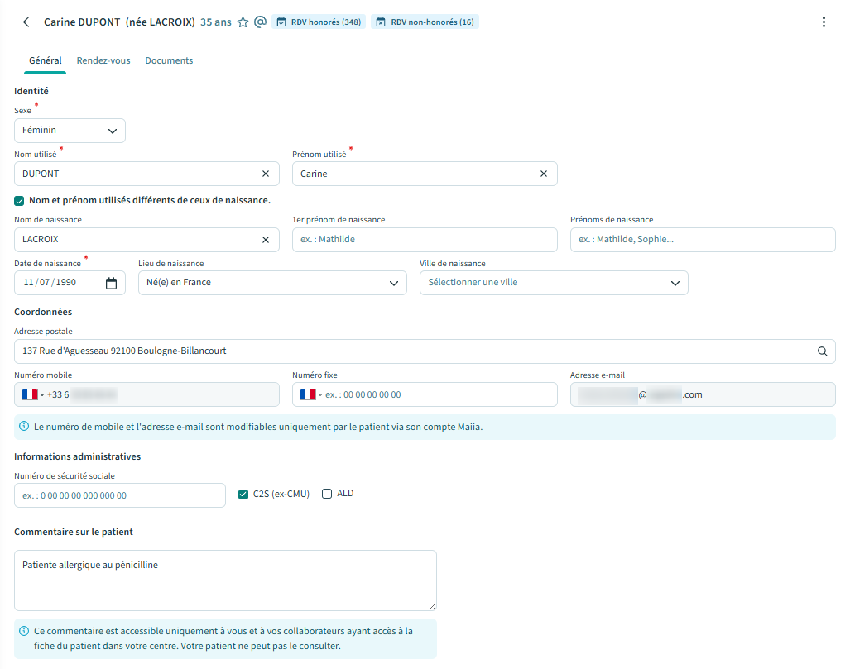Open the Ville de naissance city selector
This screenshot has width=850, height=669.
pos(554,283)
